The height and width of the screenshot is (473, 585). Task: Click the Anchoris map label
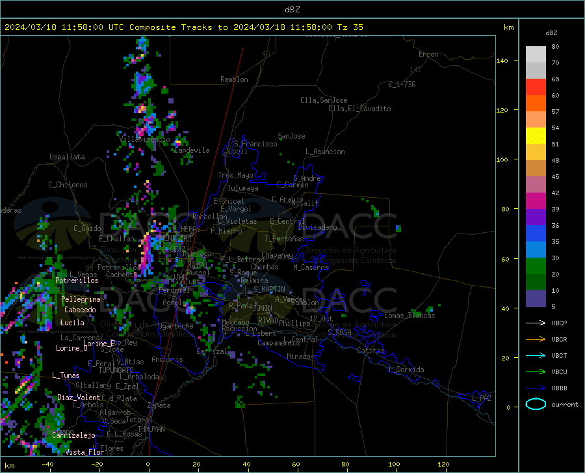pos(167,359)
